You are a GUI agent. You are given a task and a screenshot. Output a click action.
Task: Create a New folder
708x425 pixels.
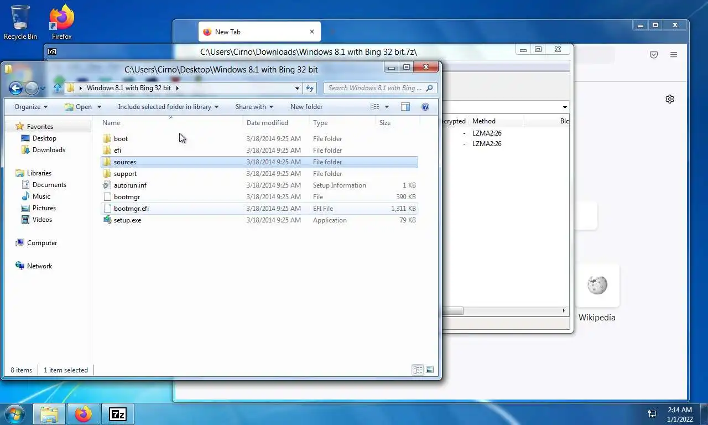(306, 107)
